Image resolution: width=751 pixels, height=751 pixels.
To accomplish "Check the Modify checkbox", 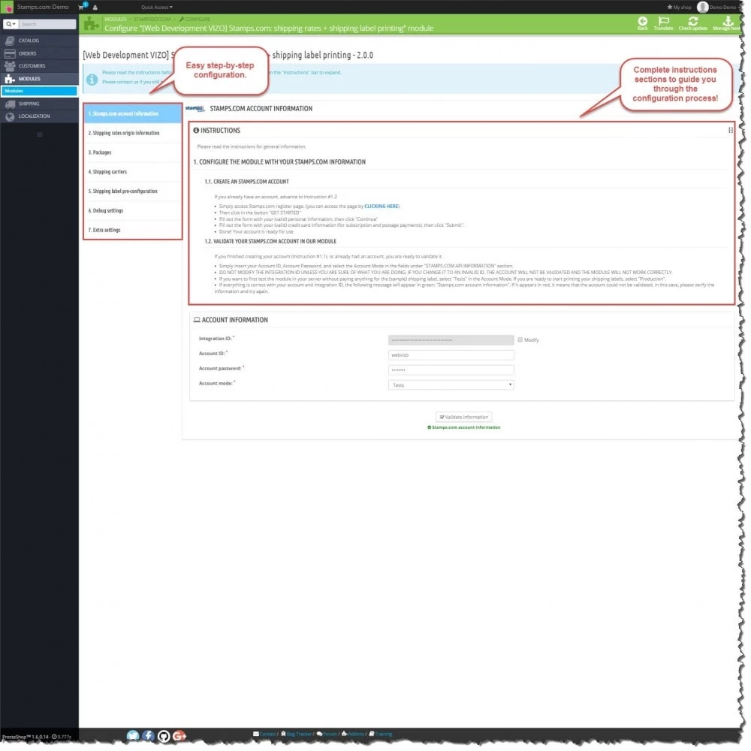I will click(x=520, y=339).
